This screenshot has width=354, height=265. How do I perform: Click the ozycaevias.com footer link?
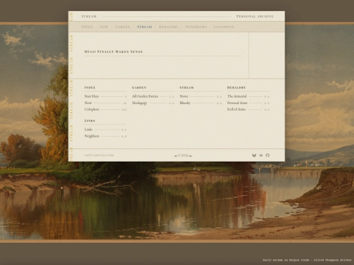pos(99,155)
